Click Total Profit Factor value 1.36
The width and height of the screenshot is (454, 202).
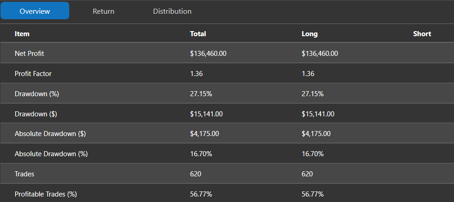coord(196,74)
